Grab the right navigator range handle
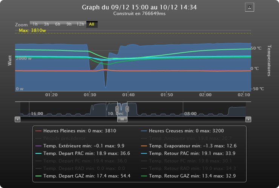The width and height of the screenshot is (279, 188). click(127, 109)
